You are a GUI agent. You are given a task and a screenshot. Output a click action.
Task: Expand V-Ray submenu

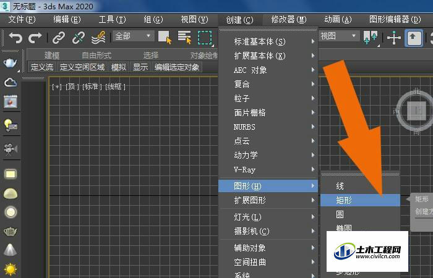[x=268, y=169]
